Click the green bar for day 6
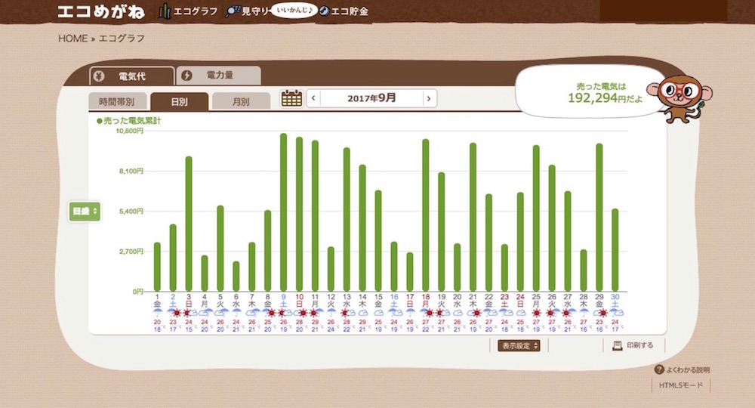The height and width of the screenshot is (408, 755). (236, 277)
